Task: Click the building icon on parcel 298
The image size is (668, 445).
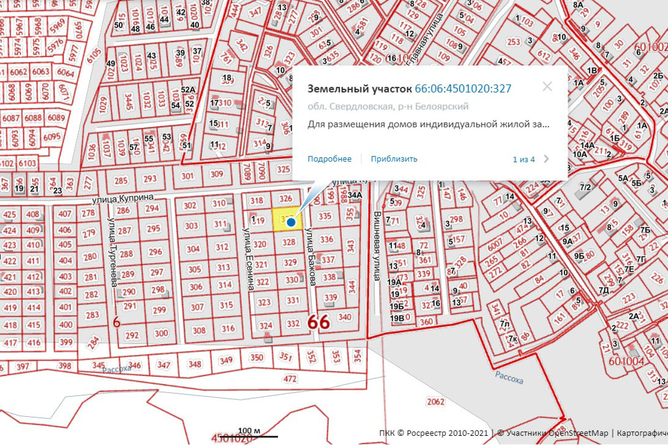Action: pyautogui.click(x=168, y=294)
